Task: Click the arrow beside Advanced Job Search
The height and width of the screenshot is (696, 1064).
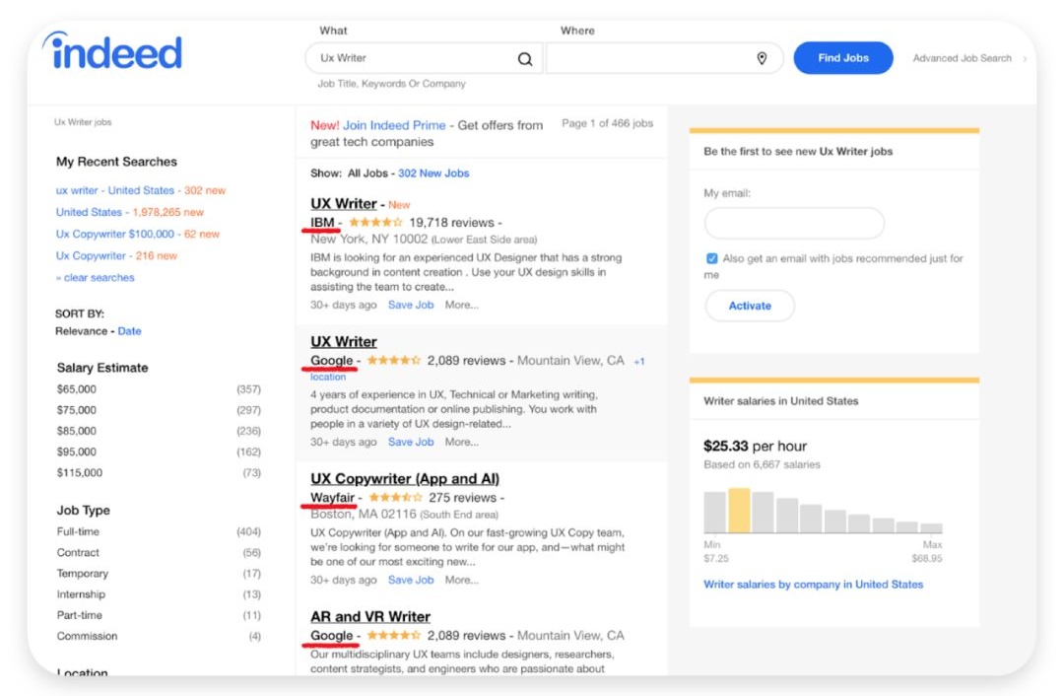Action: coord(1025,59)
